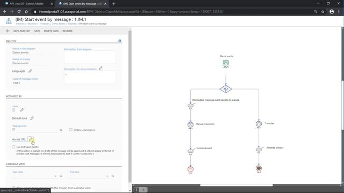The image size is (344, 193).
Task: Edit Description for documentation via pencil icon
Action: [101, 68]
